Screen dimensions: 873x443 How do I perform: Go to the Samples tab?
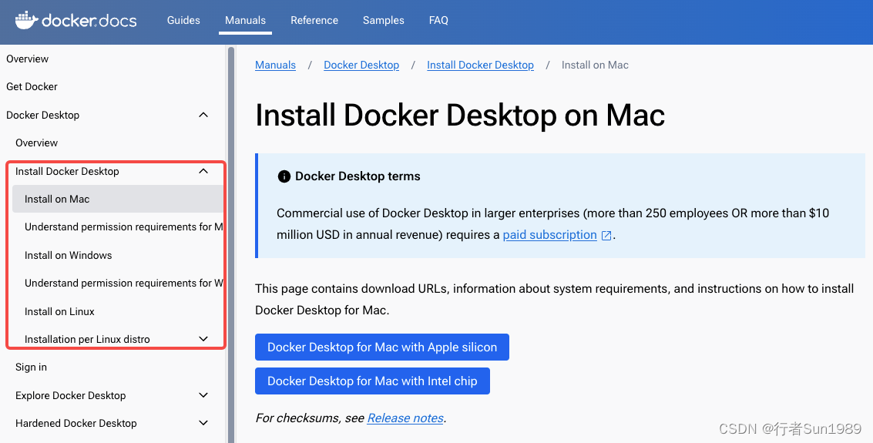click(x=383, y=20)
